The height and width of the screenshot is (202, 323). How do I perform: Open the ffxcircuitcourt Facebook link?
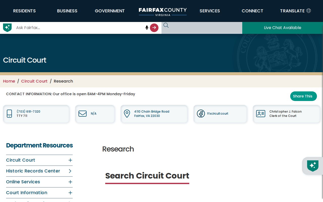(218, 114)
